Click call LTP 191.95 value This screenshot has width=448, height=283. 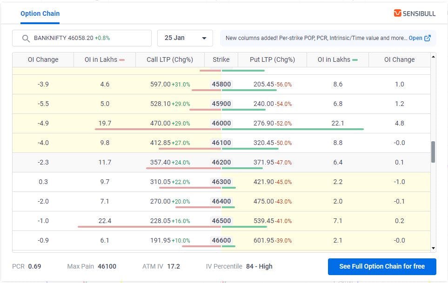[x=160, y=240]
